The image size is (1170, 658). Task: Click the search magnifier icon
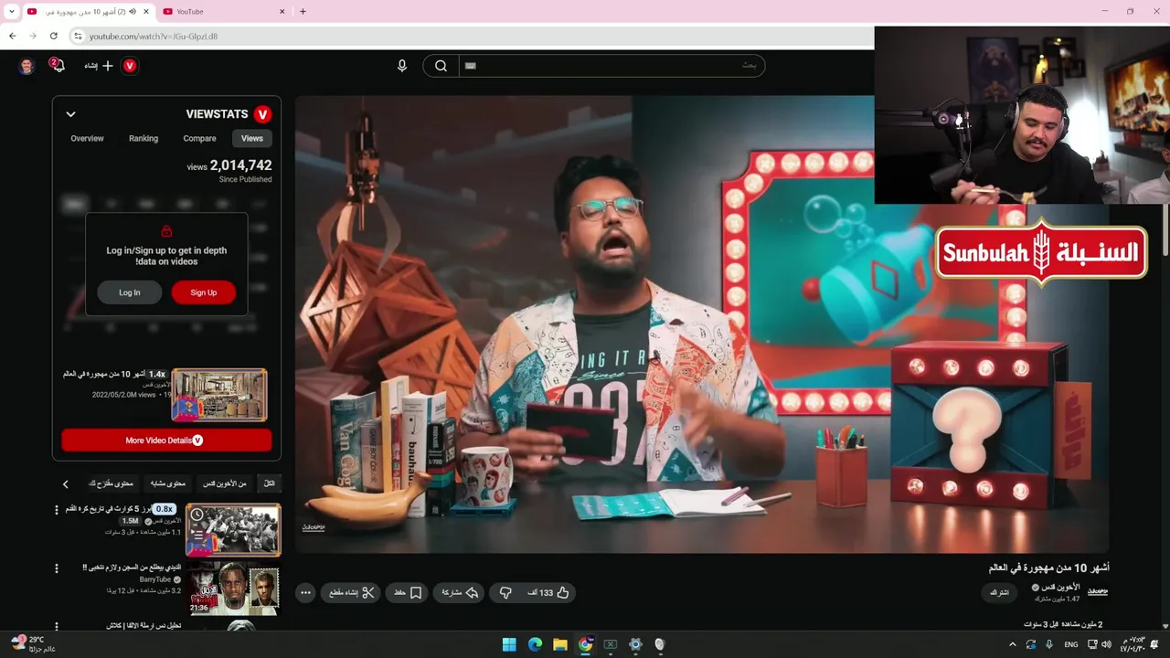point(441,66)
